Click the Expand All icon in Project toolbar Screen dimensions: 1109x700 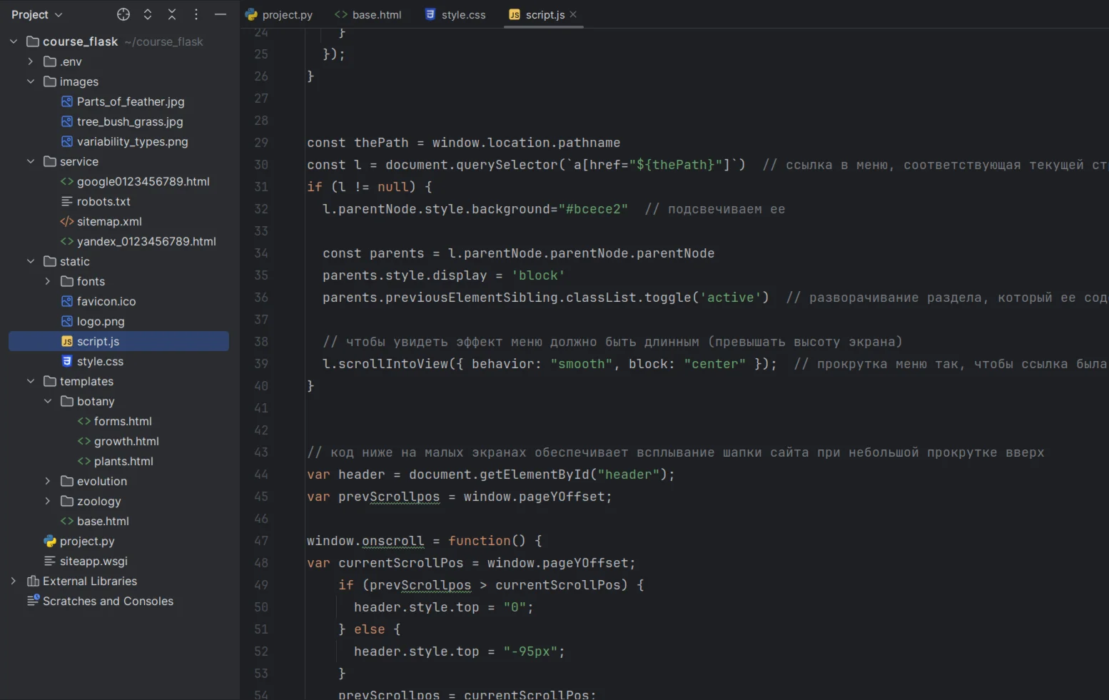coord(148,14)
